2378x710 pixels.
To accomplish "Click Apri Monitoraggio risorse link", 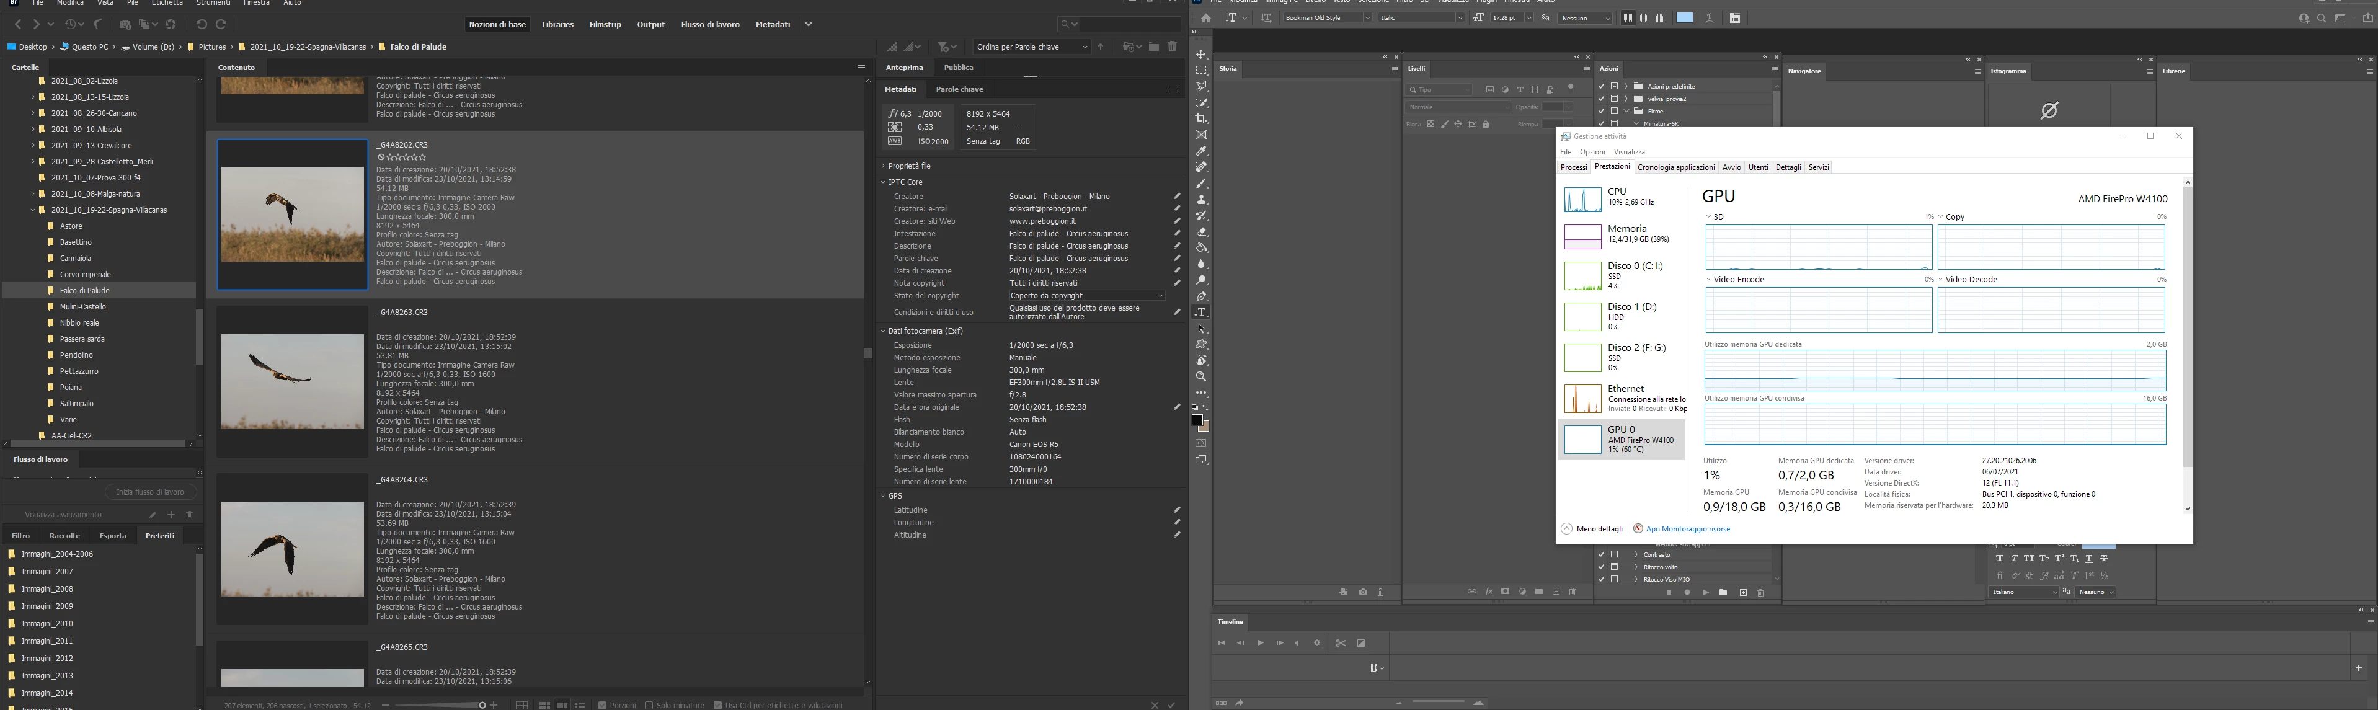I will point(1687,529).
